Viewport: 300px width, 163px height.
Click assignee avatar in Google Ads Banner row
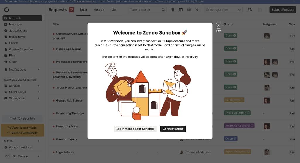267,100
